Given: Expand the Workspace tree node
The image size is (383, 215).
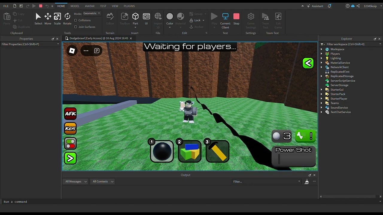Looking at the screenshot, I should click(322, 49).
